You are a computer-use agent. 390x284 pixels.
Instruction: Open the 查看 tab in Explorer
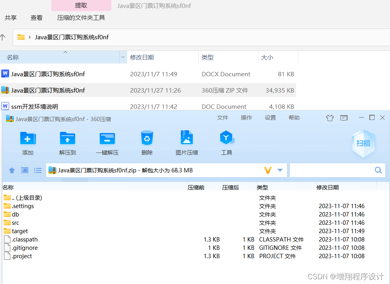[36, 17]
